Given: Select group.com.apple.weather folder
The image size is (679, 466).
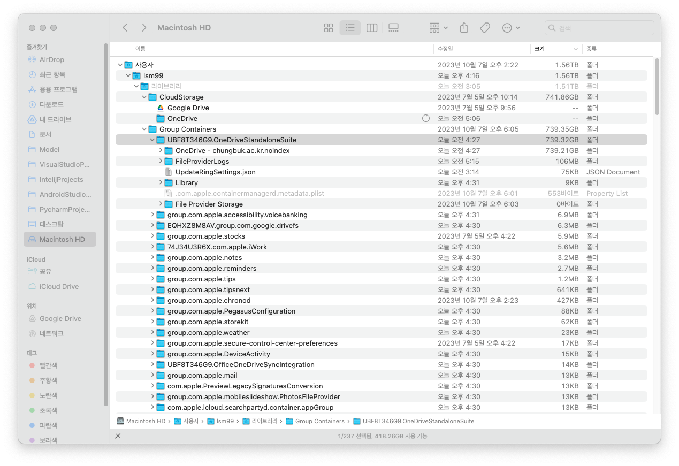Looking at the screenshot, I should coord(381,332).
